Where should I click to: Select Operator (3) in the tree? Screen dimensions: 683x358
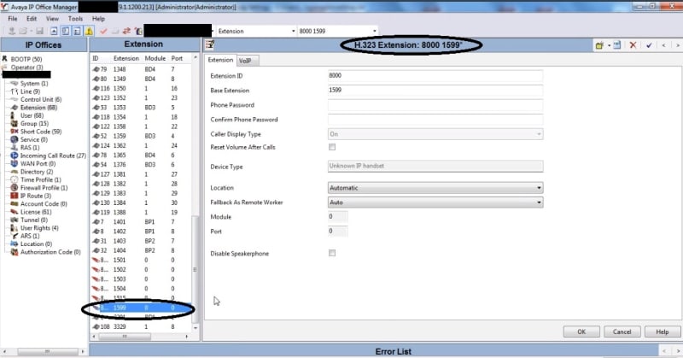pos(26,67)
